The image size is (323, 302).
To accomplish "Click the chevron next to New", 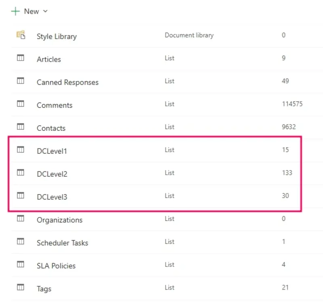I will pyautogui.click(x=45, y=11).
